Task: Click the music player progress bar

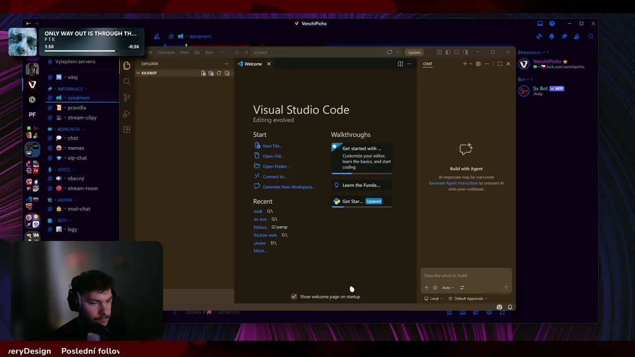Action: pyautogui.click(x=92, y=51)
